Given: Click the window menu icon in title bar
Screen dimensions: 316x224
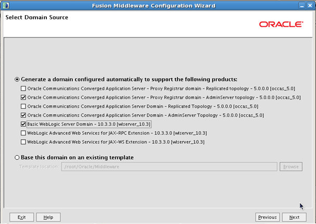Looking at the screenshot, I should pos(6,5).
